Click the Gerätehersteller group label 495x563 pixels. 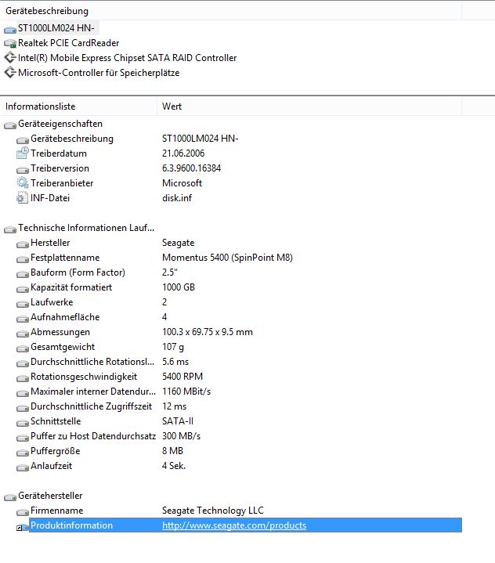point(50,496)
